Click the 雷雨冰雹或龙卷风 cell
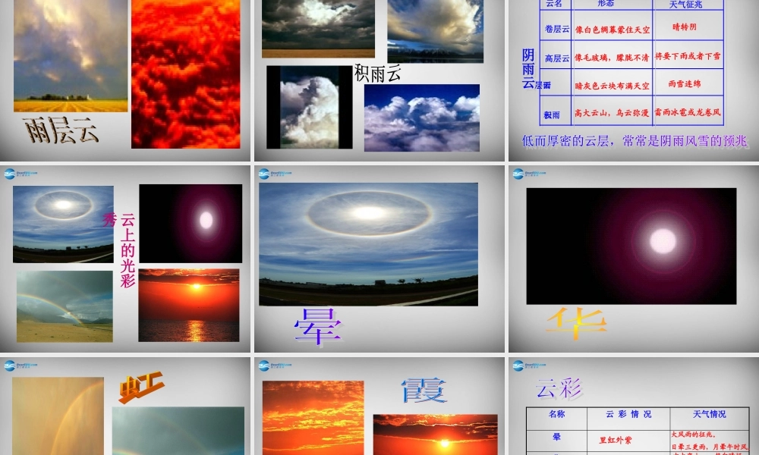Screen dimensions: 759x455 (688, 112)
